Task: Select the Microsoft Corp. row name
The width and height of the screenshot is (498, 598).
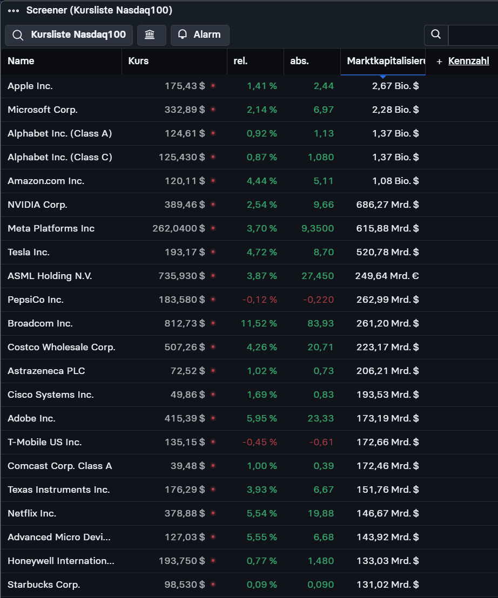Action: point(43,110)
